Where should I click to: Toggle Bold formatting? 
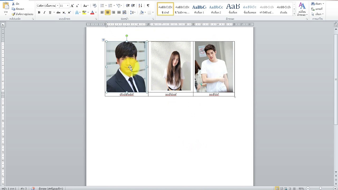coord(39,12)
